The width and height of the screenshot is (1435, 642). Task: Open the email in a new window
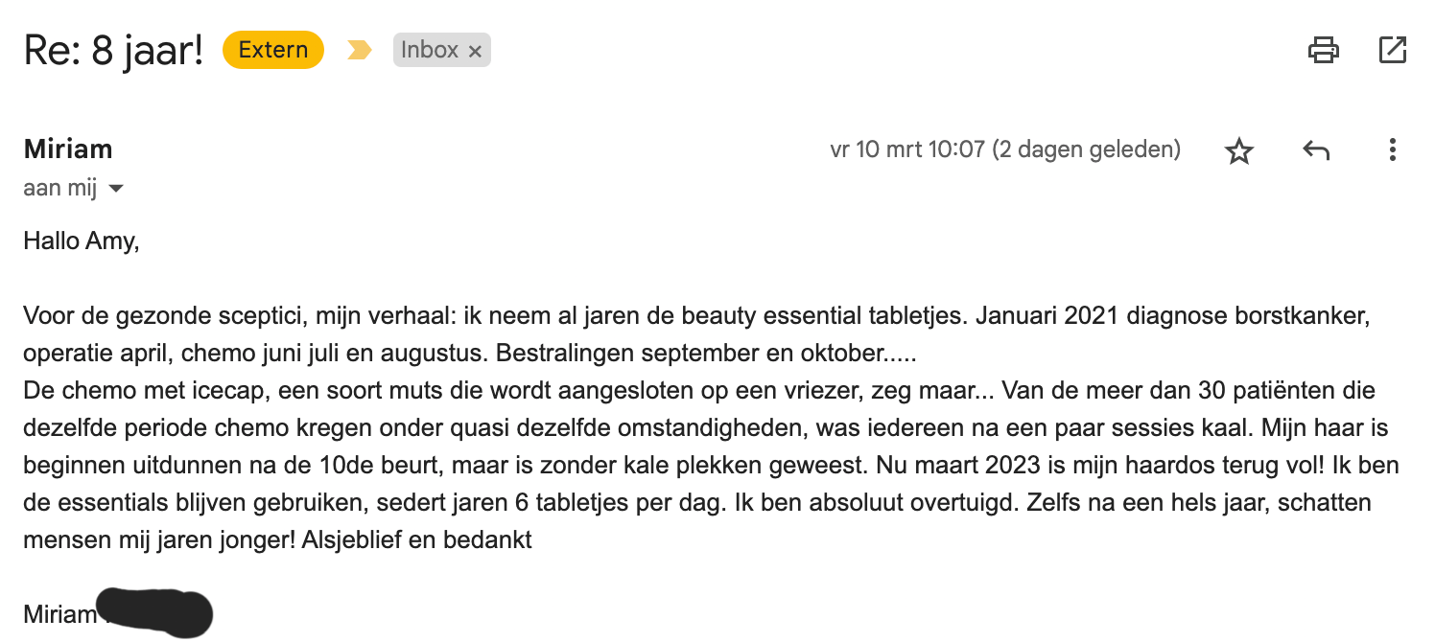(x=1392, y=50)
